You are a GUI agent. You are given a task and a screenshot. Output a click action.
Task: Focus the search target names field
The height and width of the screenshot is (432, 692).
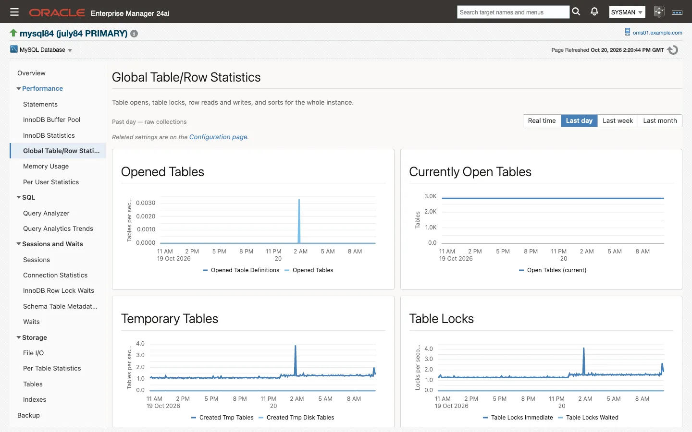point(513,12)
